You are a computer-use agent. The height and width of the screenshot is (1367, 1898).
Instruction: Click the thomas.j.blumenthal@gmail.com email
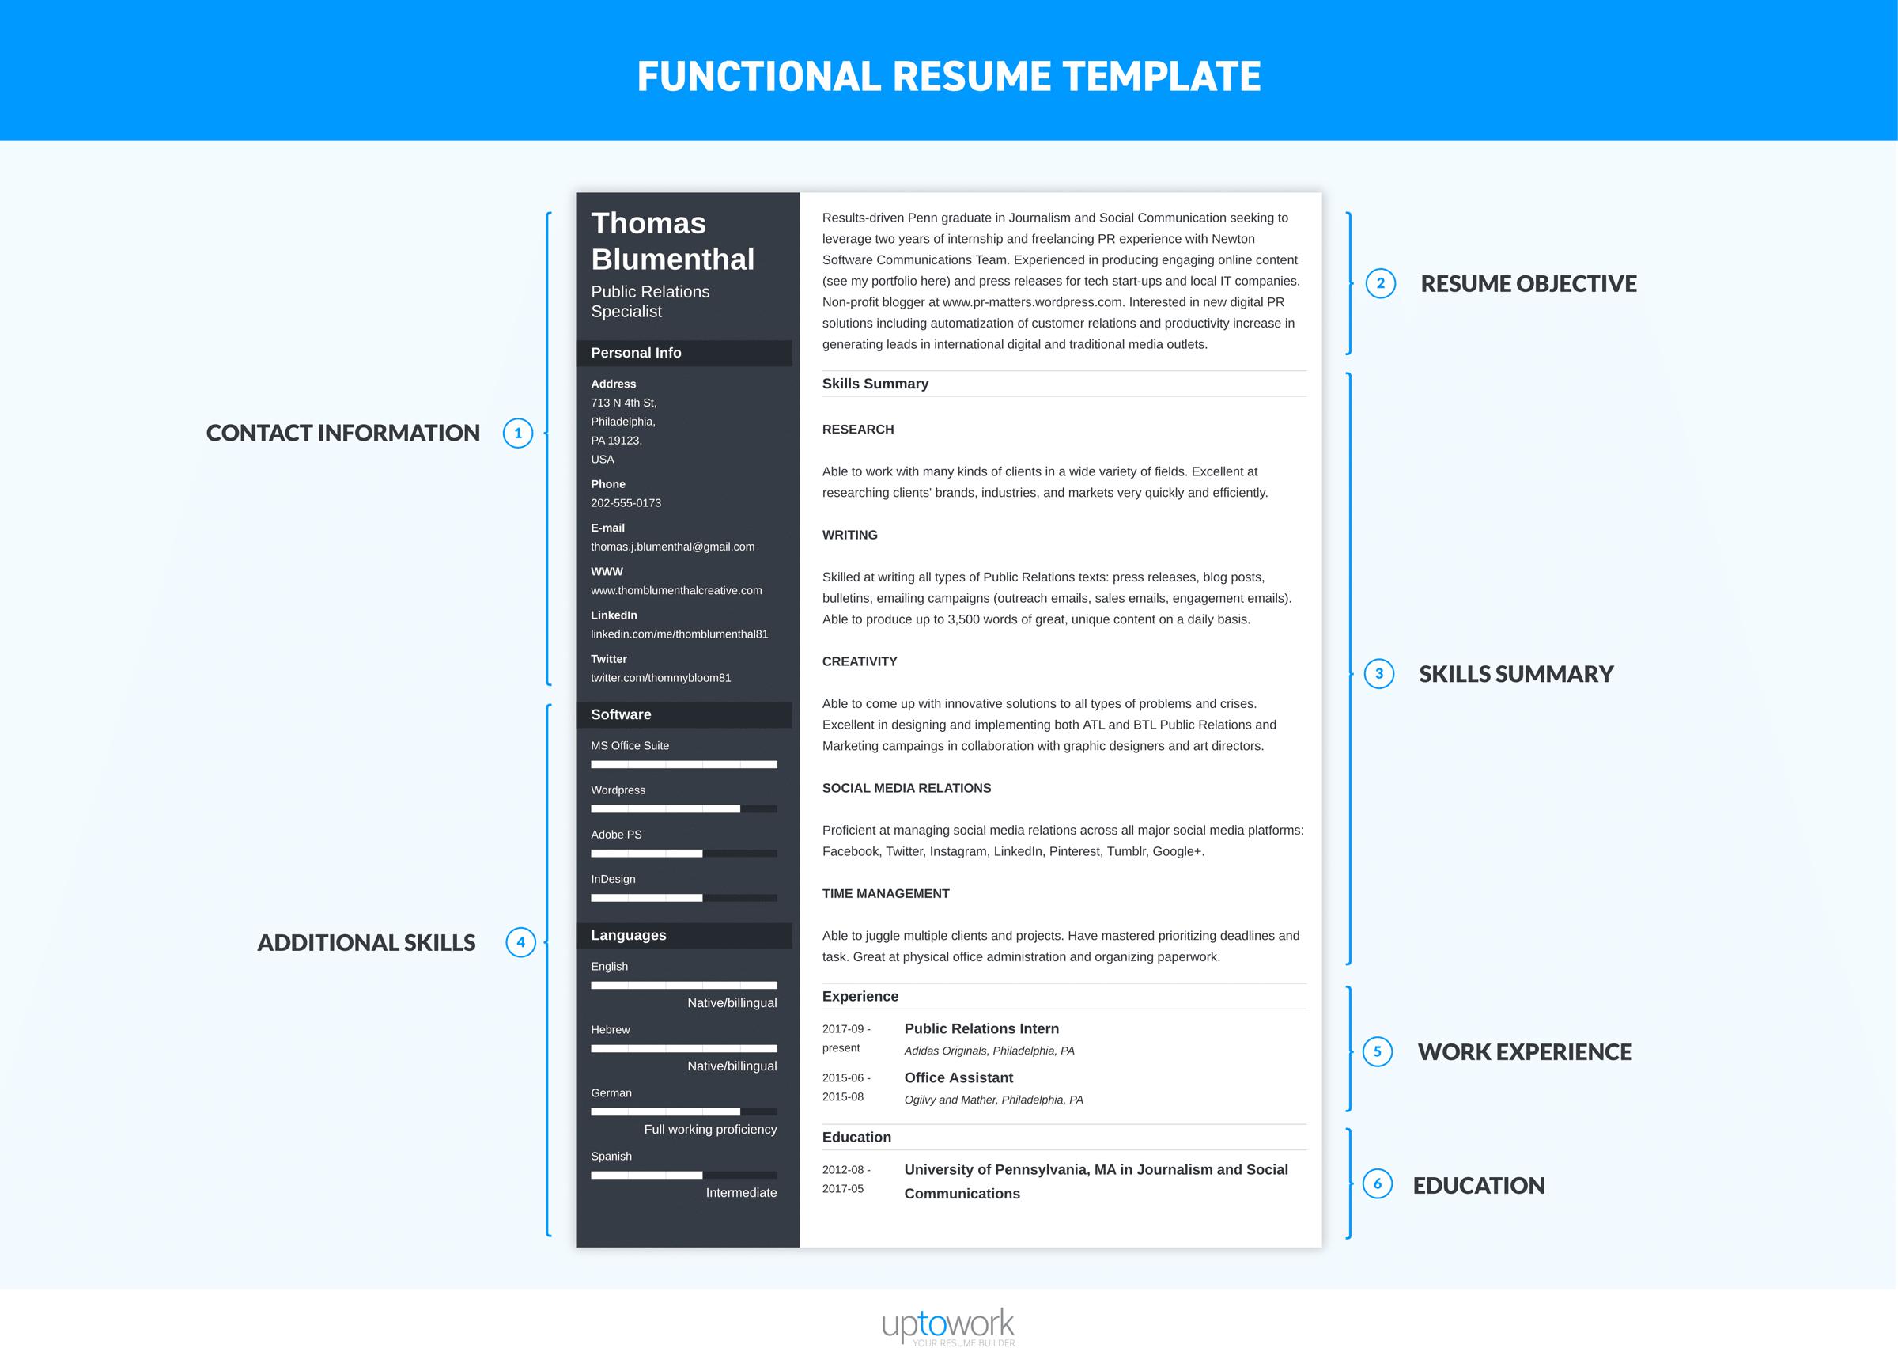pos(672,546)
